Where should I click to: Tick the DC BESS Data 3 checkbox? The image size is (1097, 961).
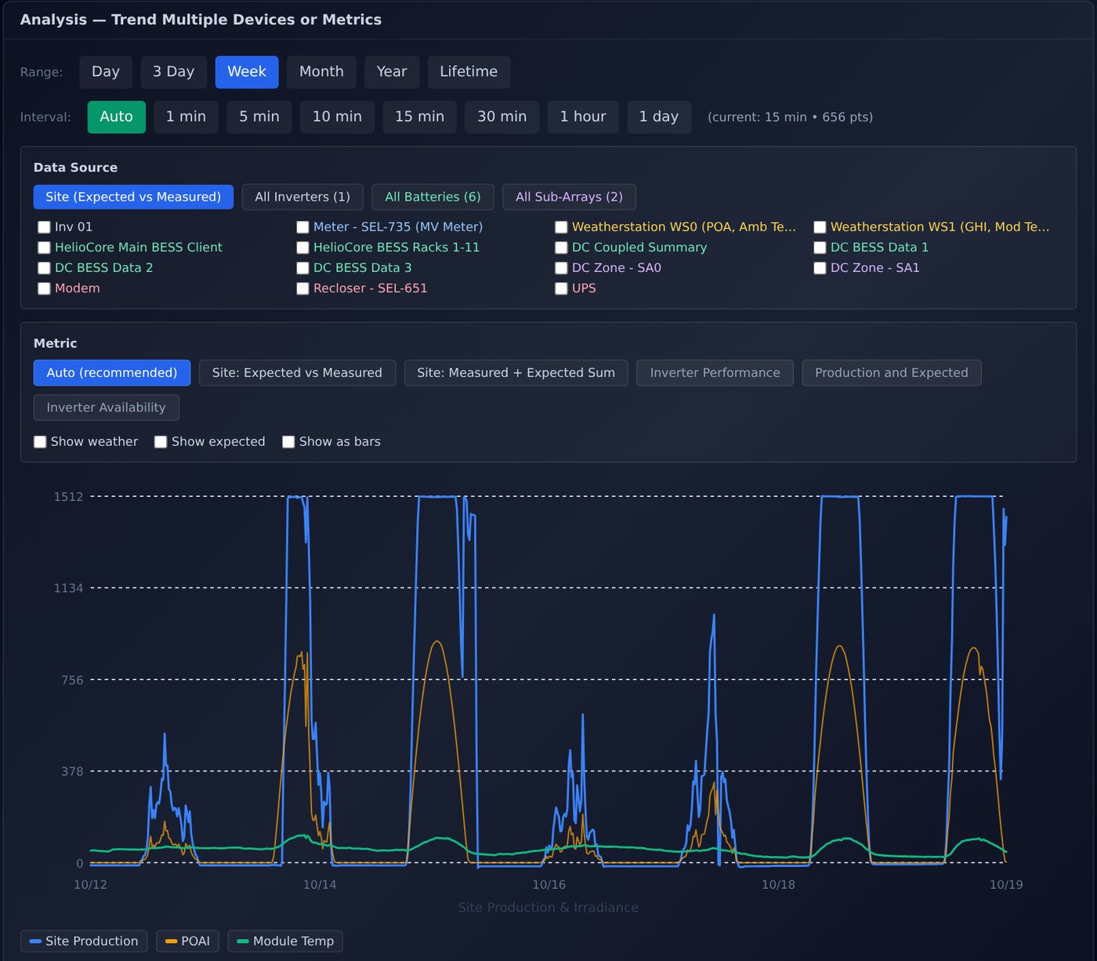pyautogui.click(x=303, y=268)
